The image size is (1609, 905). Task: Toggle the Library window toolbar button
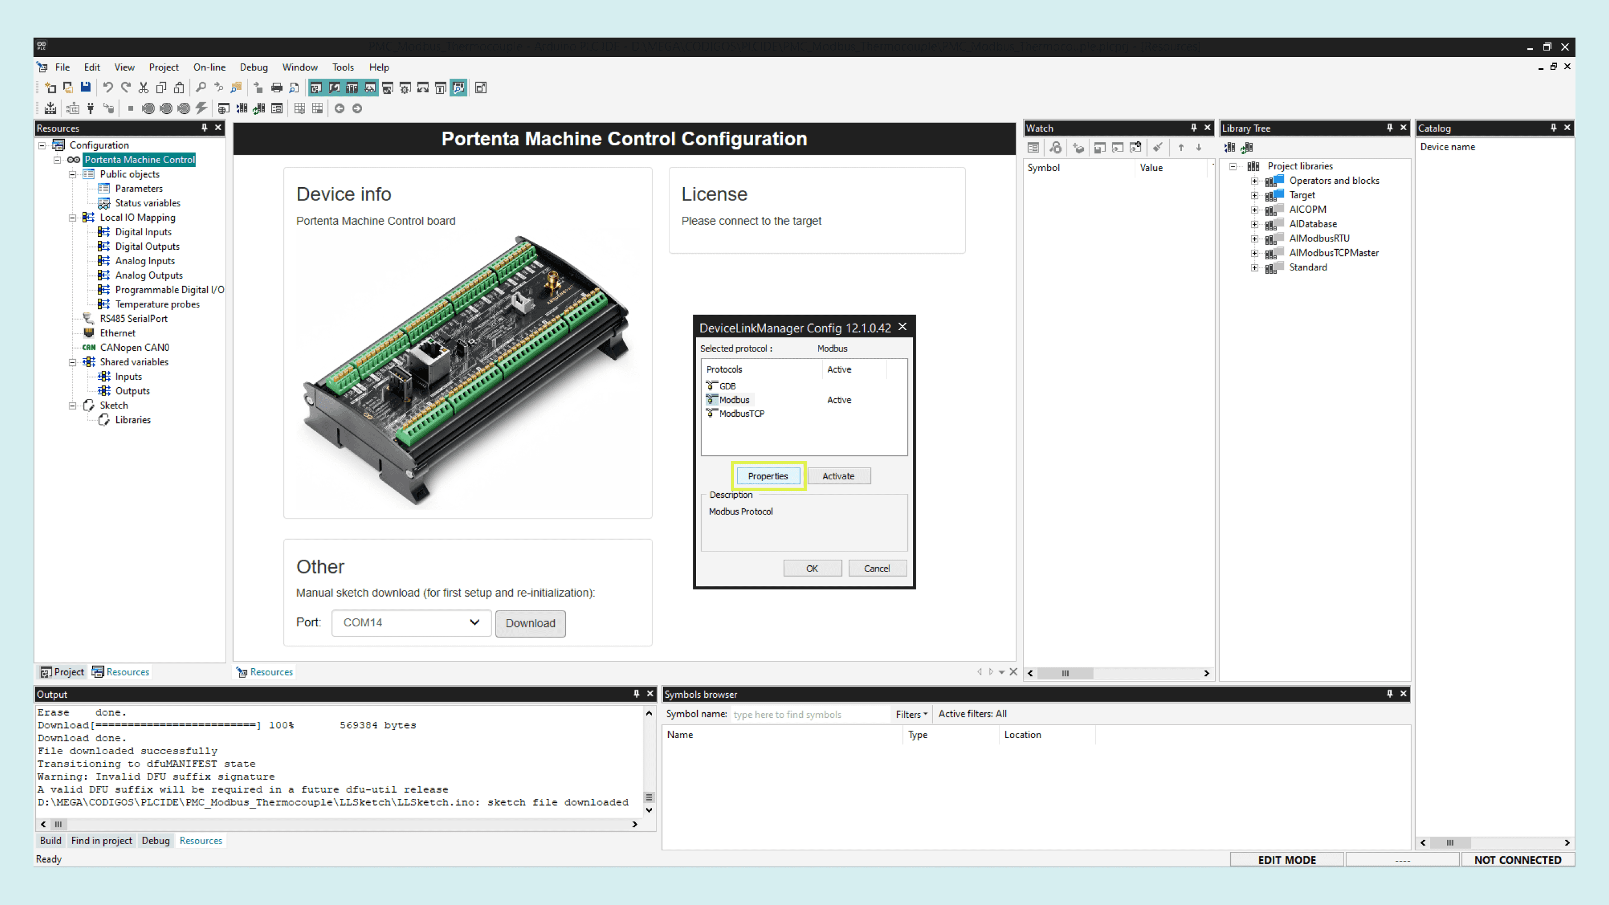(x=353, y=88)
